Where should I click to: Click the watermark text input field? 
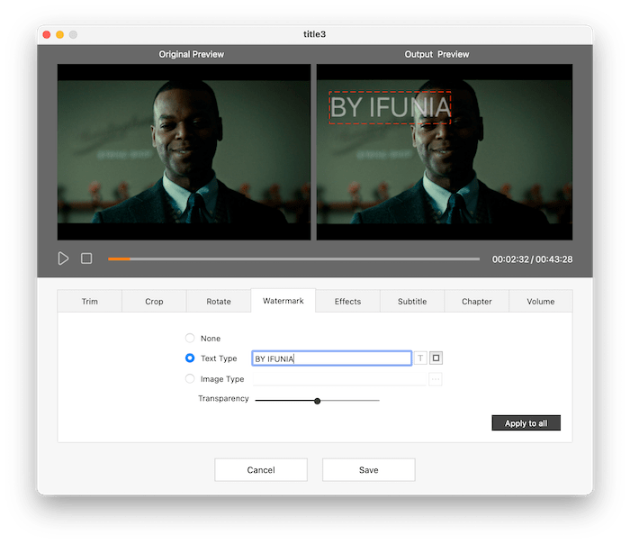point(331,358)
